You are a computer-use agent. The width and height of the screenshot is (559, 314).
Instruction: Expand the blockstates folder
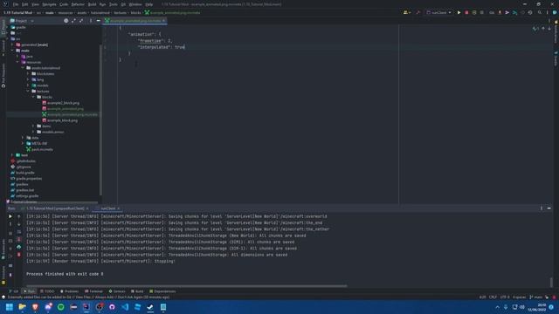28,73
